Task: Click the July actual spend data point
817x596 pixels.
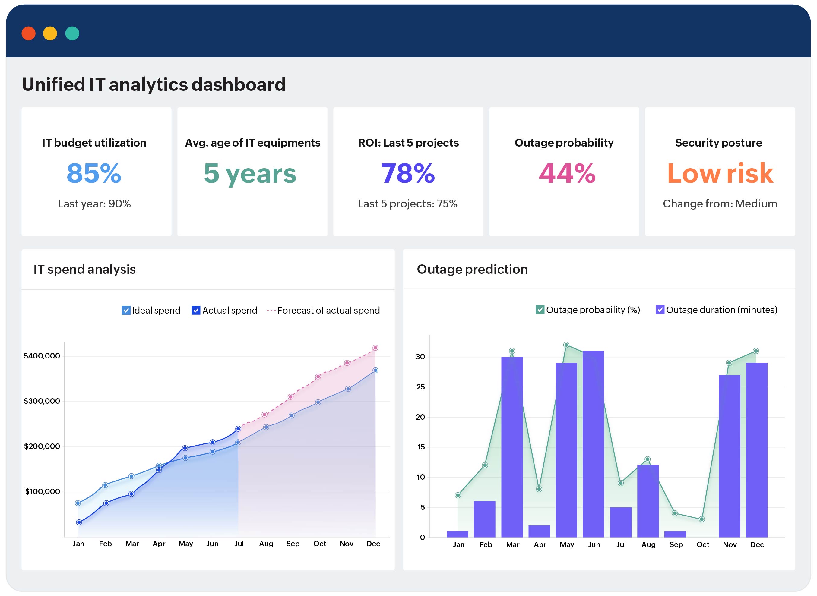Action: point(238,429)
